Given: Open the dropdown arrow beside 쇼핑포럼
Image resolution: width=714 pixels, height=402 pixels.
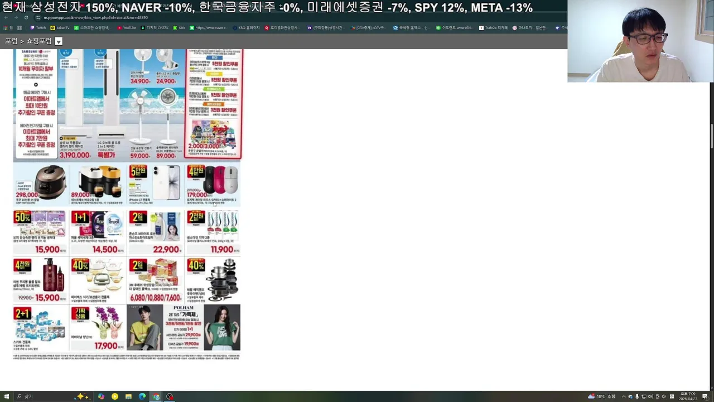Looking at the screenshot, I should (x=58, y=41).
